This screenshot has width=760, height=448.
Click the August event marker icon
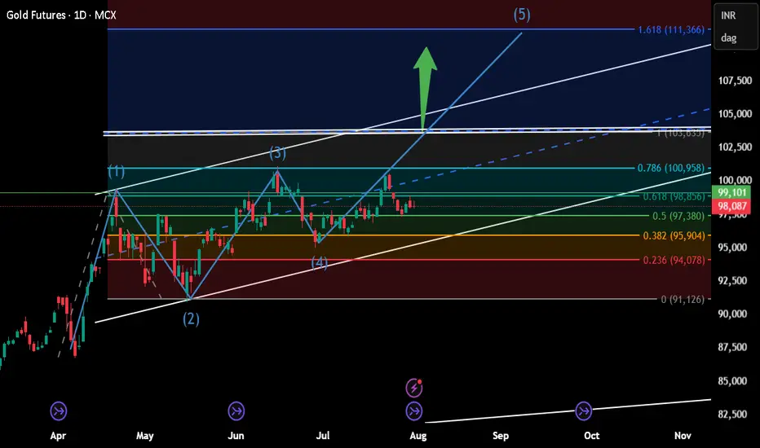coord(414,411)
